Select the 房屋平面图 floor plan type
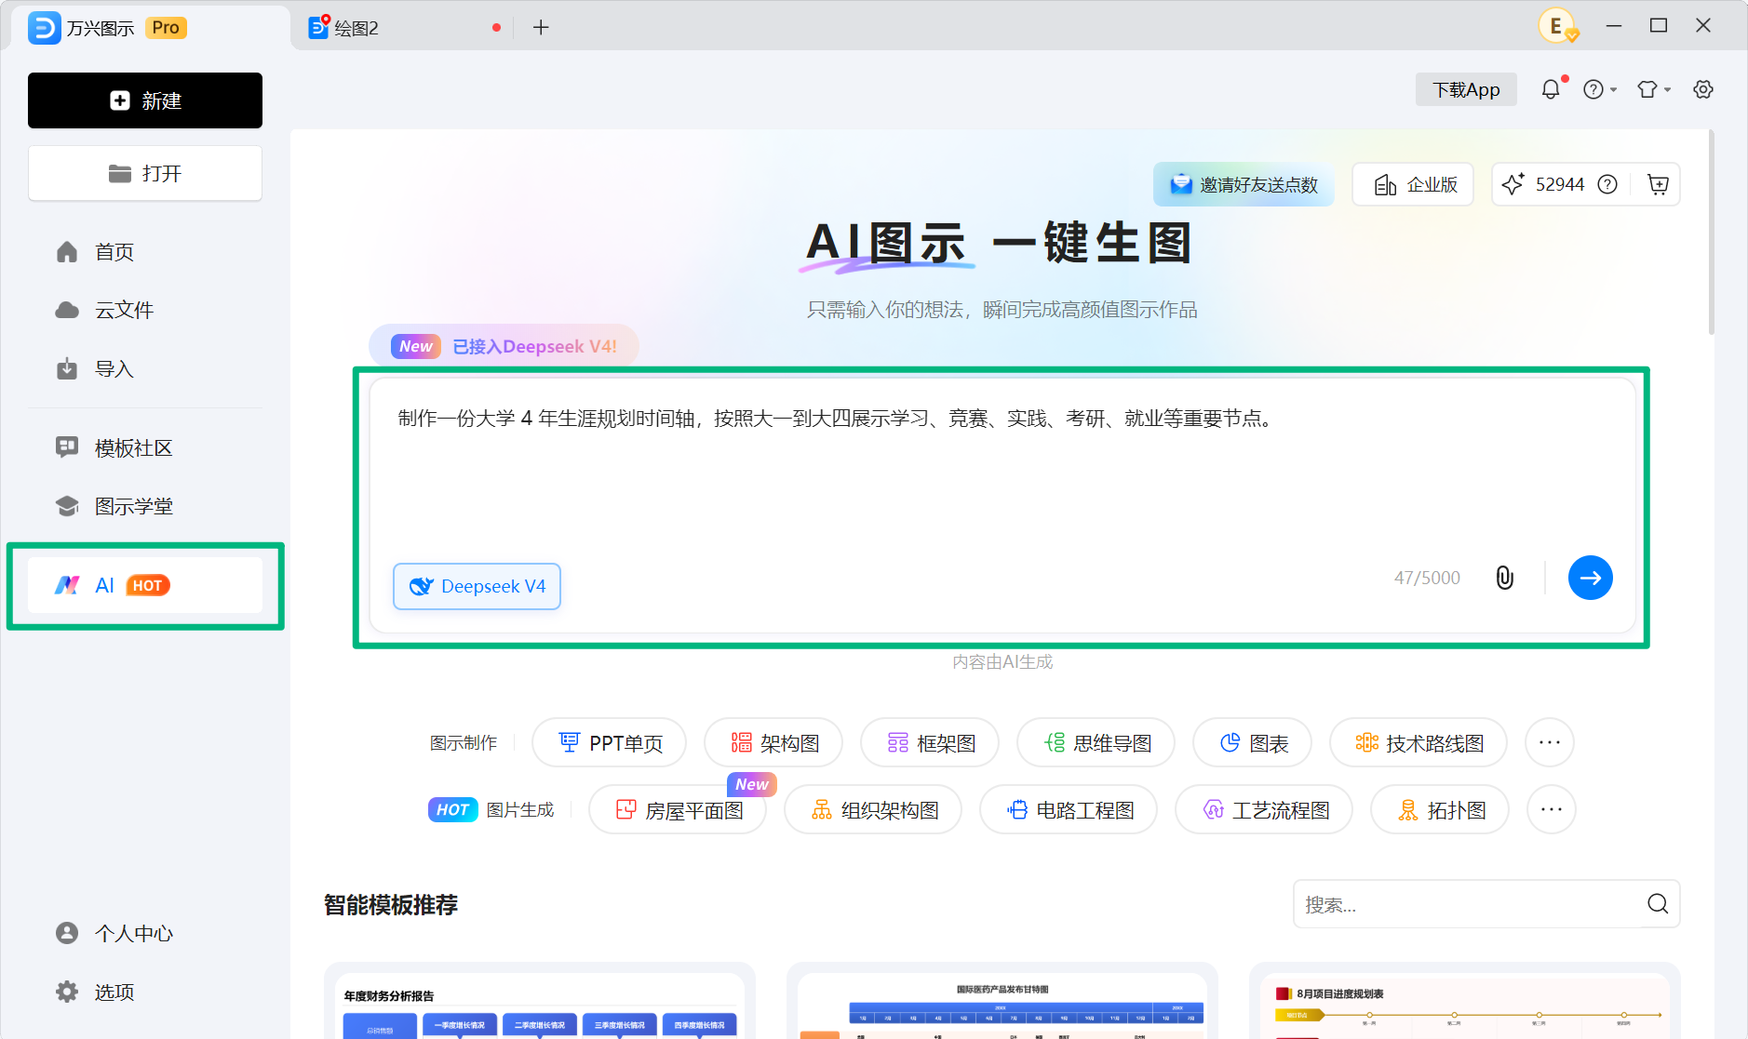 click(x=678, y=809)
